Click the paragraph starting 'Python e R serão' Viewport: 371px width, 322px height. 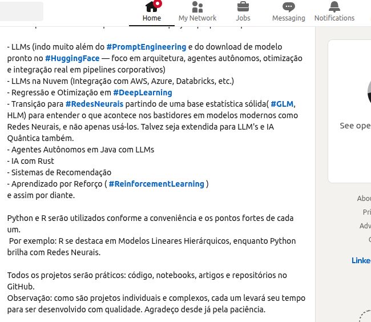[x=150, y=224]
